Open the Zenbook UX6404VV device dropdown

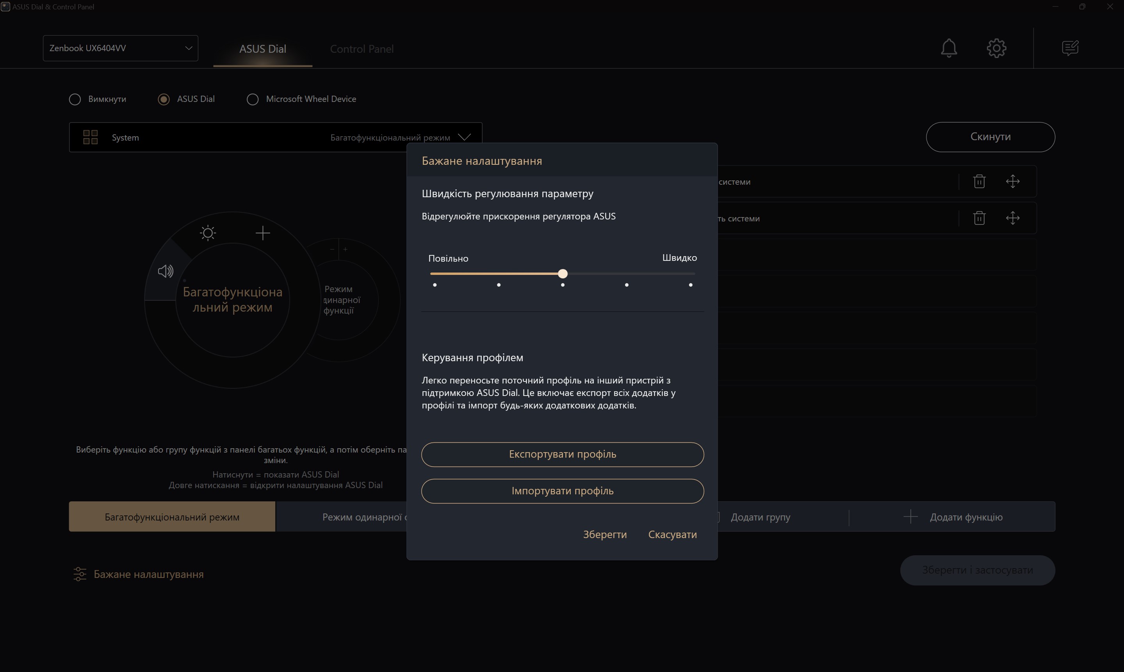pos(120,48)
